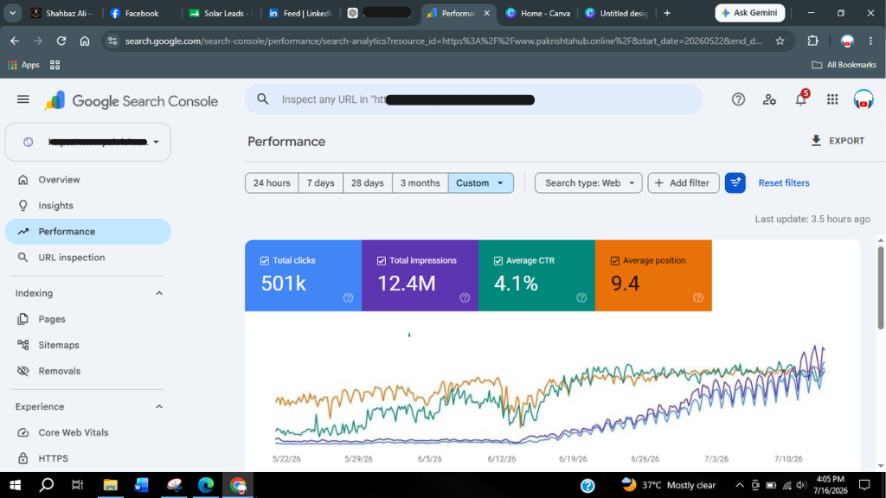886x498 pixels.
Task: Open browser extensions puzzle icon
Action: (x=812, y=41)
